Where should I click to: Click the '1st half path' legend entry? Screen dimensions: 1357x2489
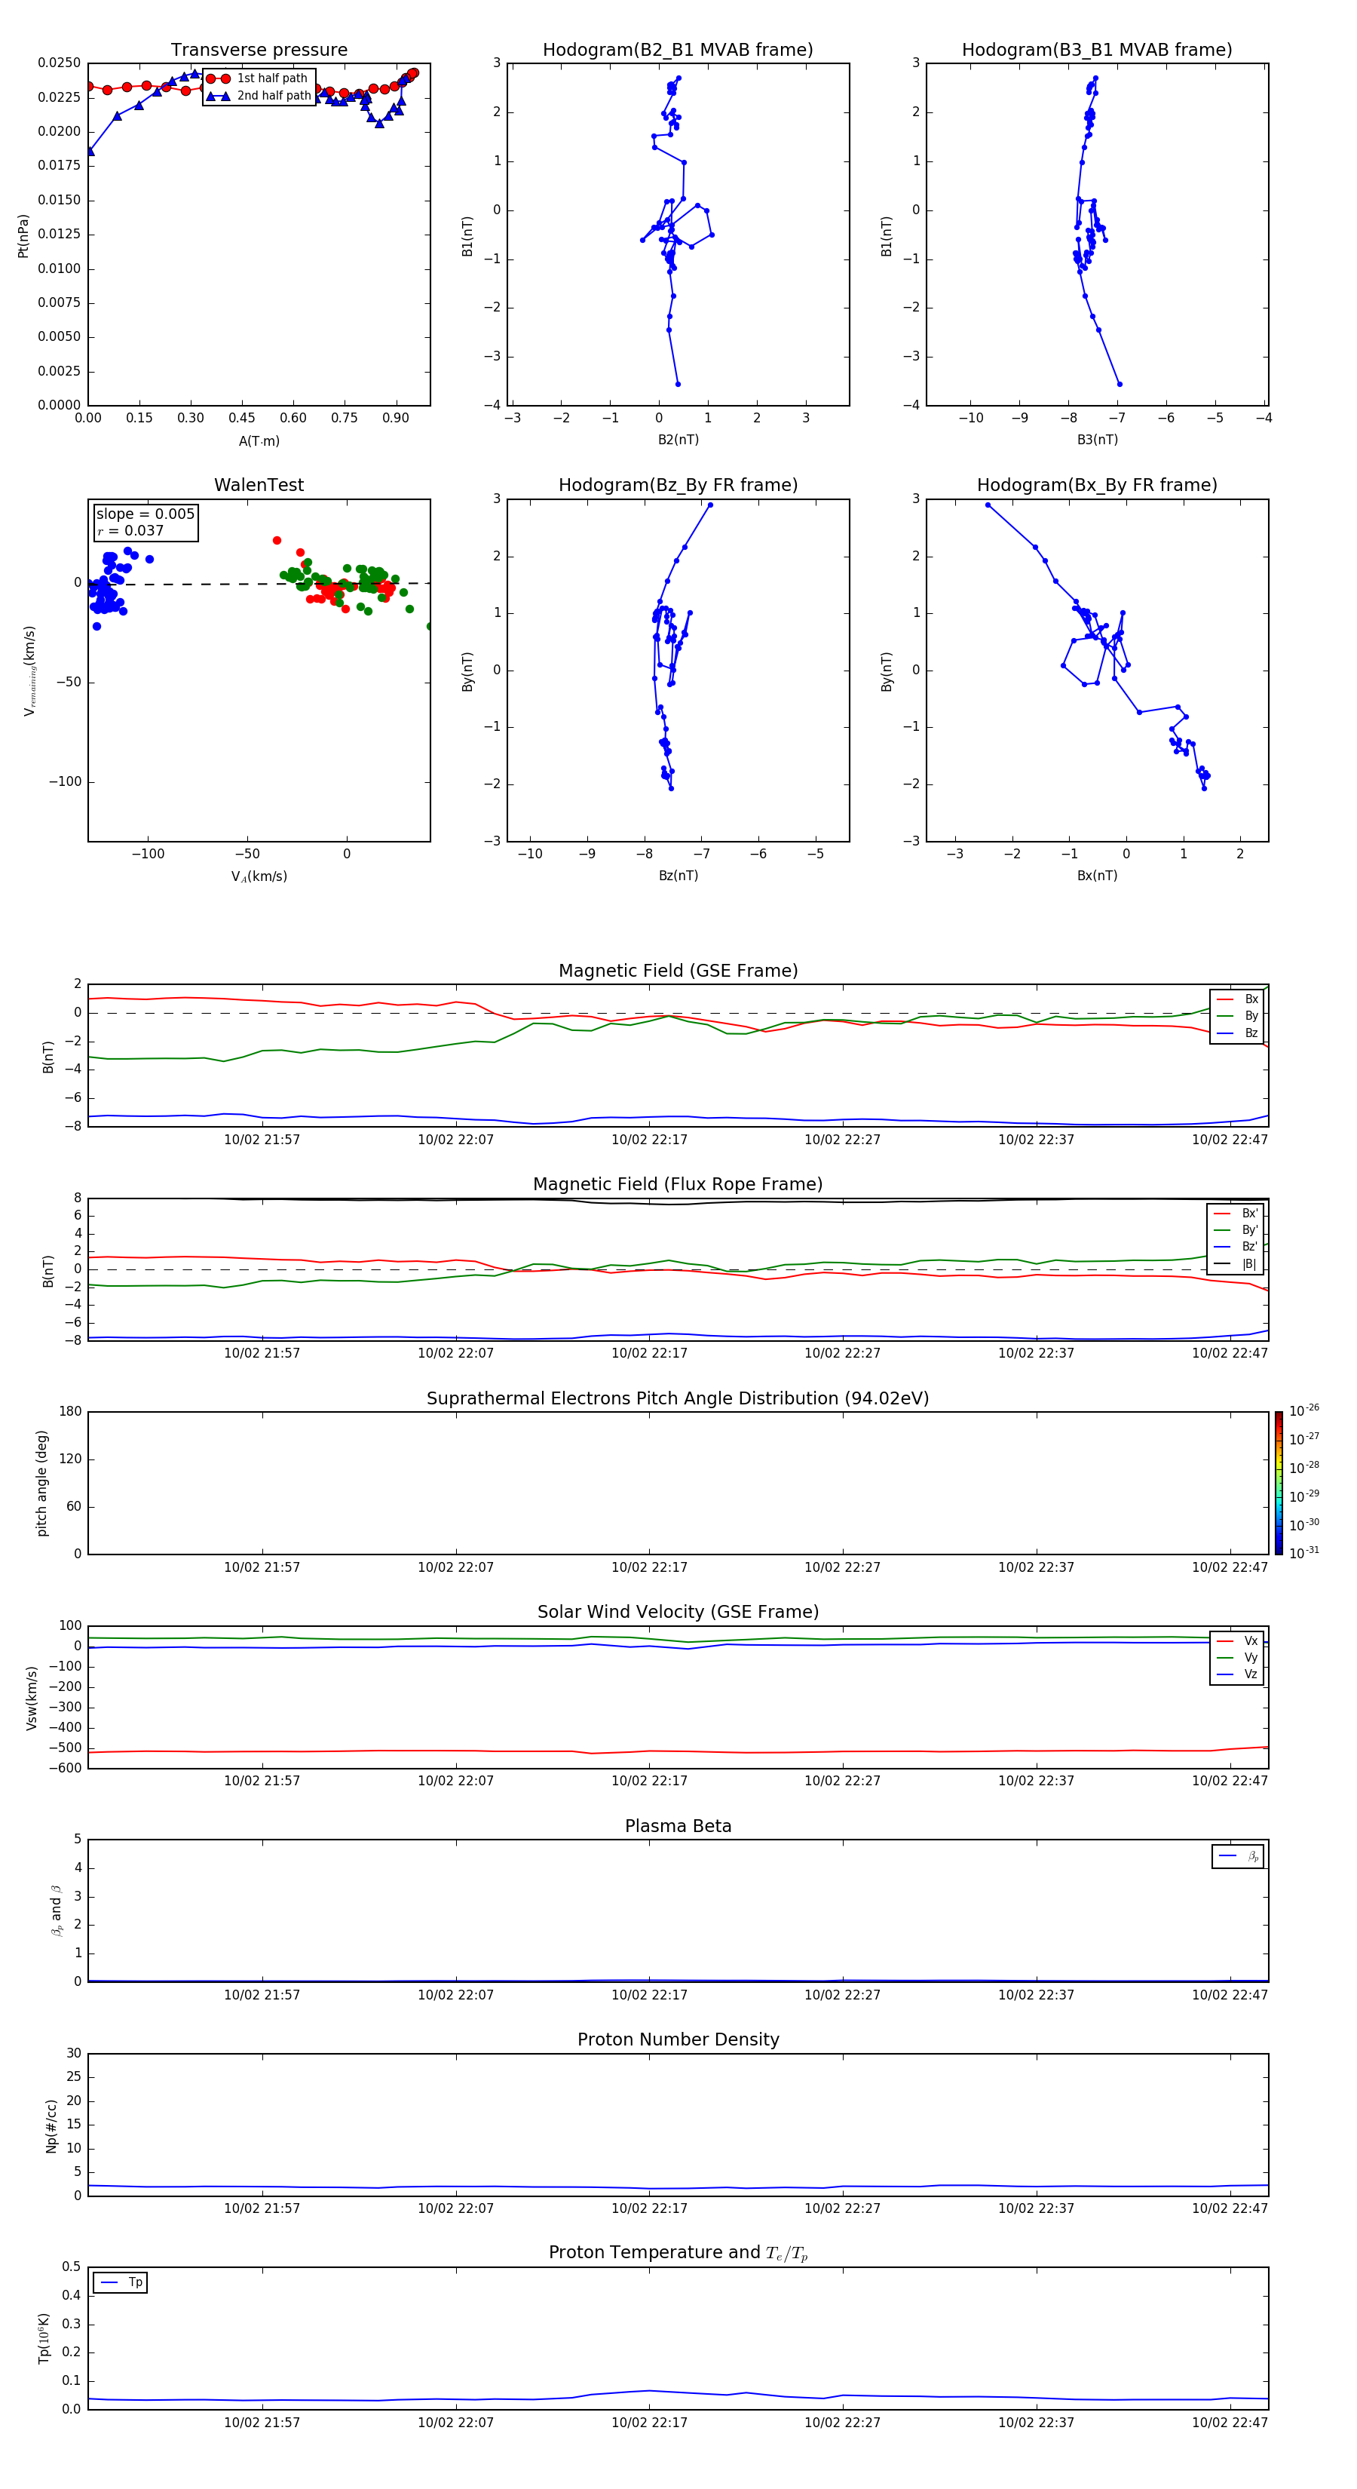(x=257, y=78)
